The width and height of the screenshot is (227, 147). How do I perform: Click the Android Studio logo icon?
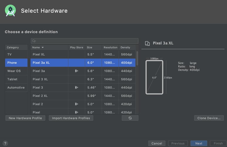pos(10,11)
